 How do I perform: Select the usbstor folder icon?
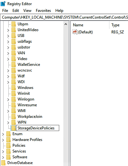pos(13,47)
